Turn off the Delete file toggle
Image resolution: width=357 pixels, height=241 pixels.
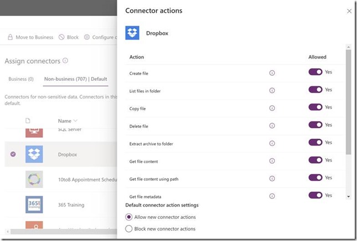tap(315, 125)
